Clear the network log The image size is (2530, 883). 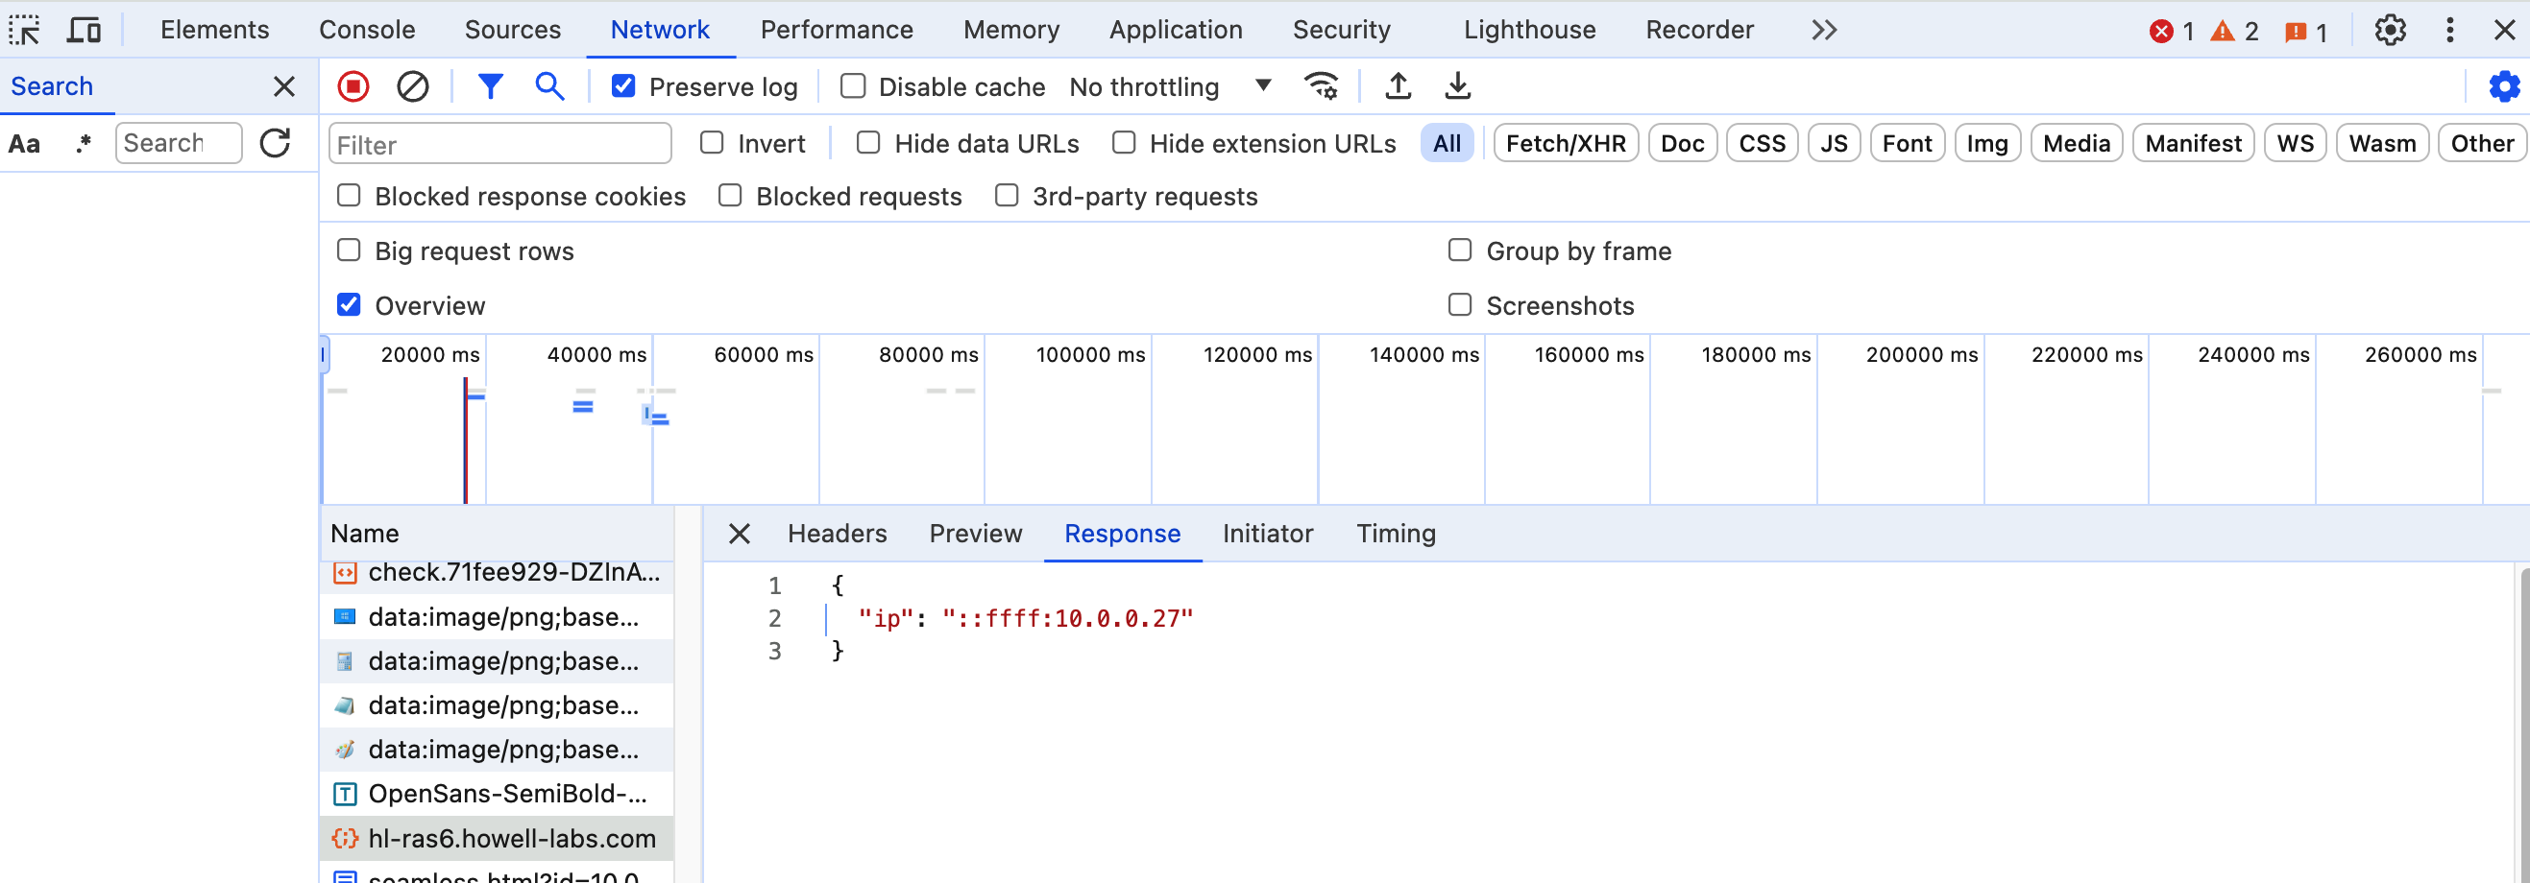(x=412, y=87)
